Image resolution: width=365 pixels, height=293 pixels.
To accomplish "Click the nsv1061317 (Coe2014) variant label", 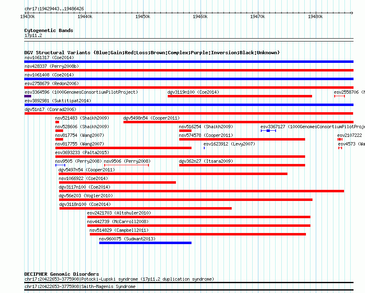I will [49, 58].
